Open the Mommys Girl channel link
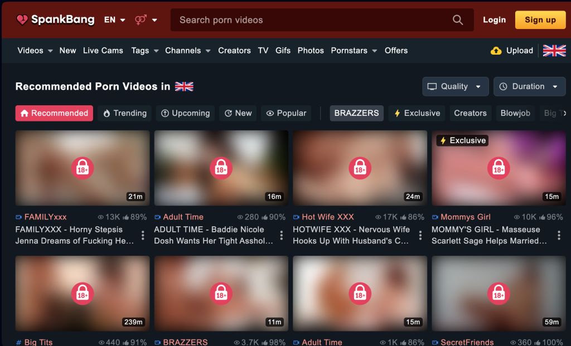 [x=466, y=217]
